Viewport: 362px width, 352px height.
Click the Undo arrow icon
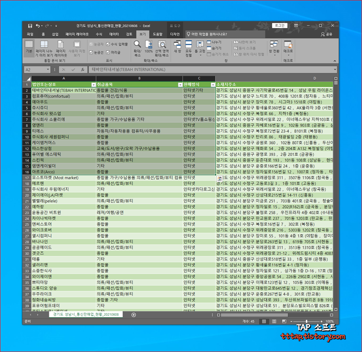pos(38,26)
